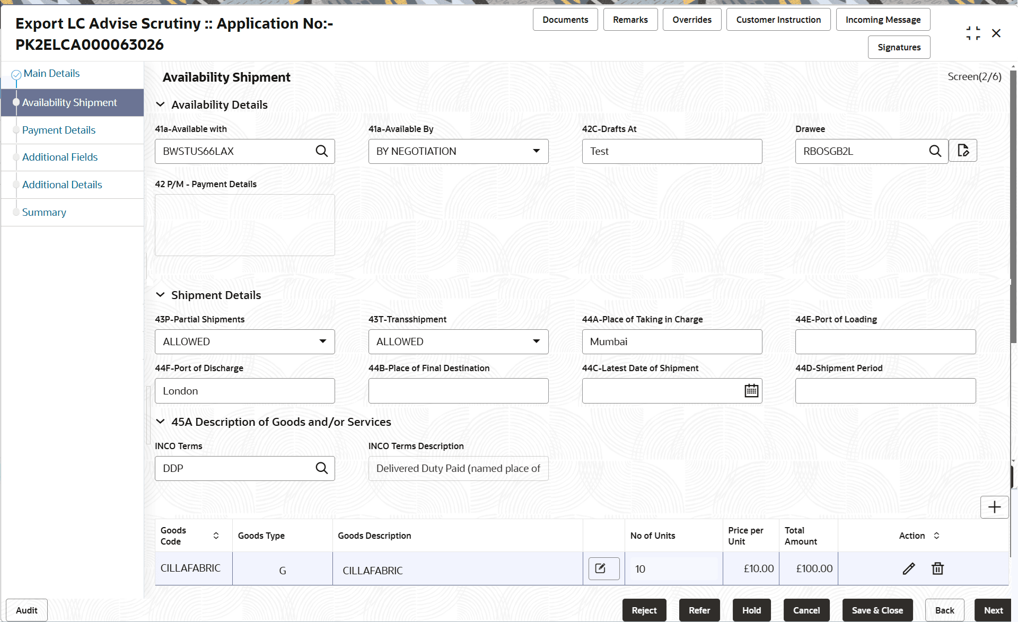Go to the Payment Details step
This screenshot has height=622, width=1018.
coord(59,130)
